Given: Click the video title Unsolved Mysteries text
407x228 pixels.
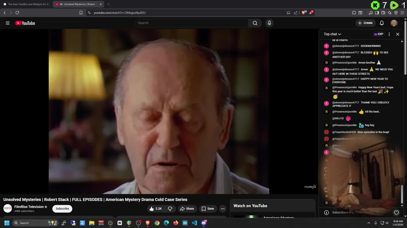Looking at the screenshot, I should (95, 199).
